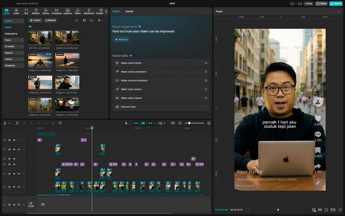Image resolution: width=345 pixels, height=216 pixels.
Task: Enable Make volume consistent checkbox
Action: 206,81
